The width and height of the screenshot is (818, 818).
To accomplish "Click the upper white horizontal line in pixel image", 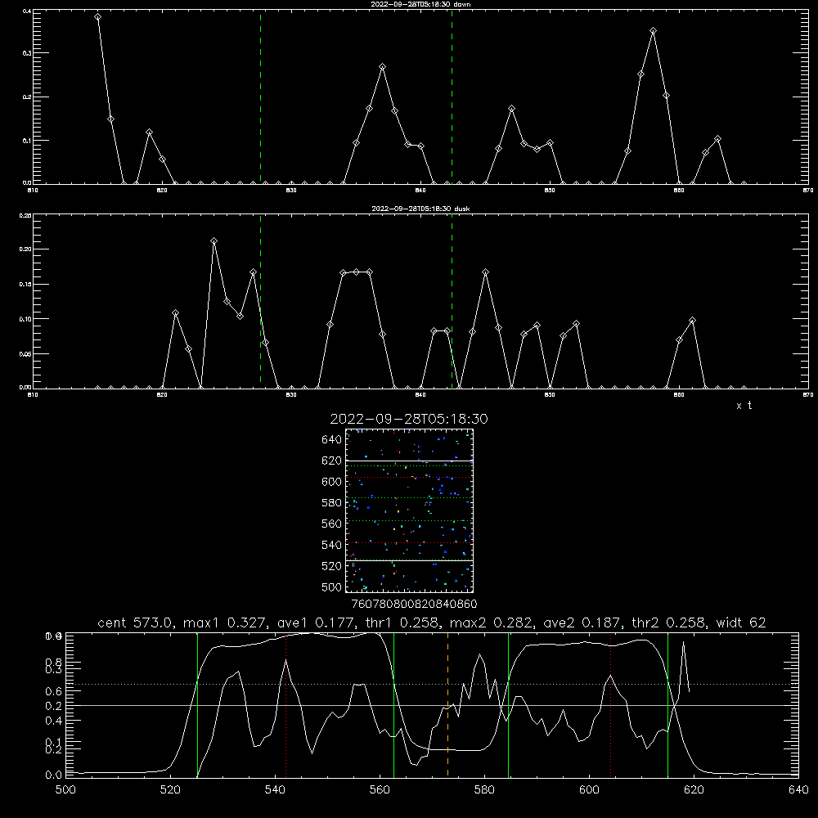I will point(409,461).
